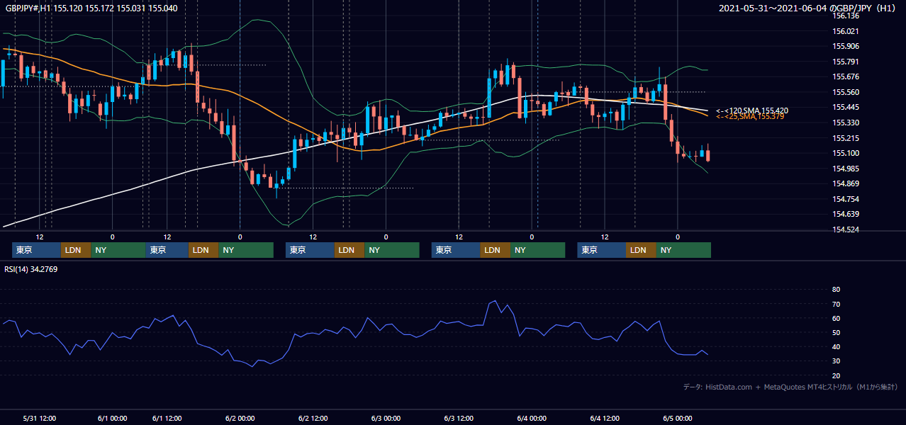Click the 6/5 00:00 date label
This screenshot has height=425, width=906.
677,418
